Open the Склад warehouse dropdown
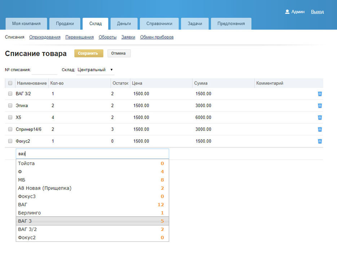337x253 pixels. (x=95, y=70)
